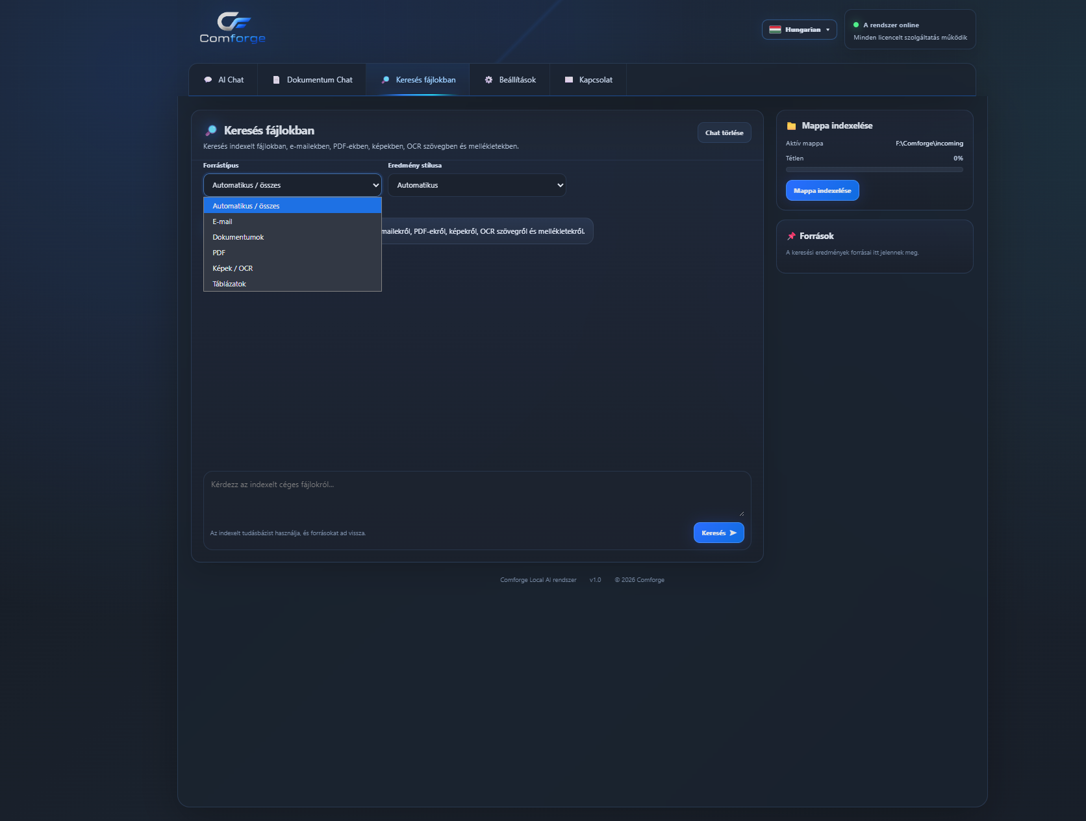This screenshot has width=1086, height=821.
Task: Select E-mail source type
Action: click(292, 221)
